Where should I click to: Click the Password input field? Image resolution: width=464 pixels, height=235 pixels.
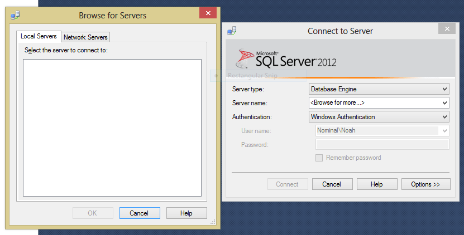tap(382, 144)
